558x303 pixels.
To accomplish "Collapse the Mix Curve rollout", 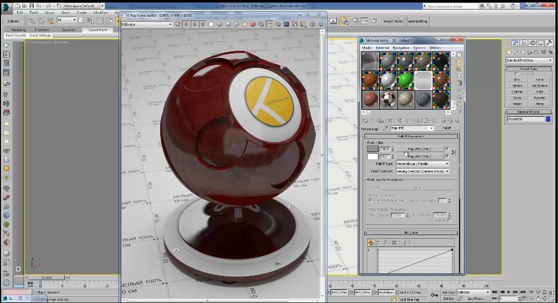I will click(411, 233).
